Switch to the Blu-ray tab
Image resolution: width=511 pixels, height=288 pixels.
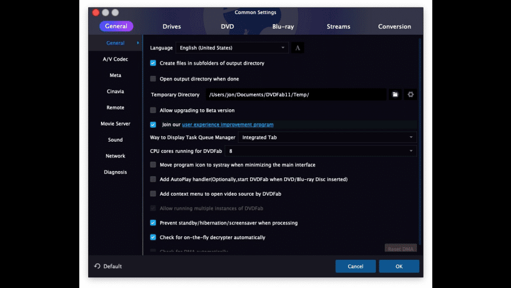[x=283, y=26]
